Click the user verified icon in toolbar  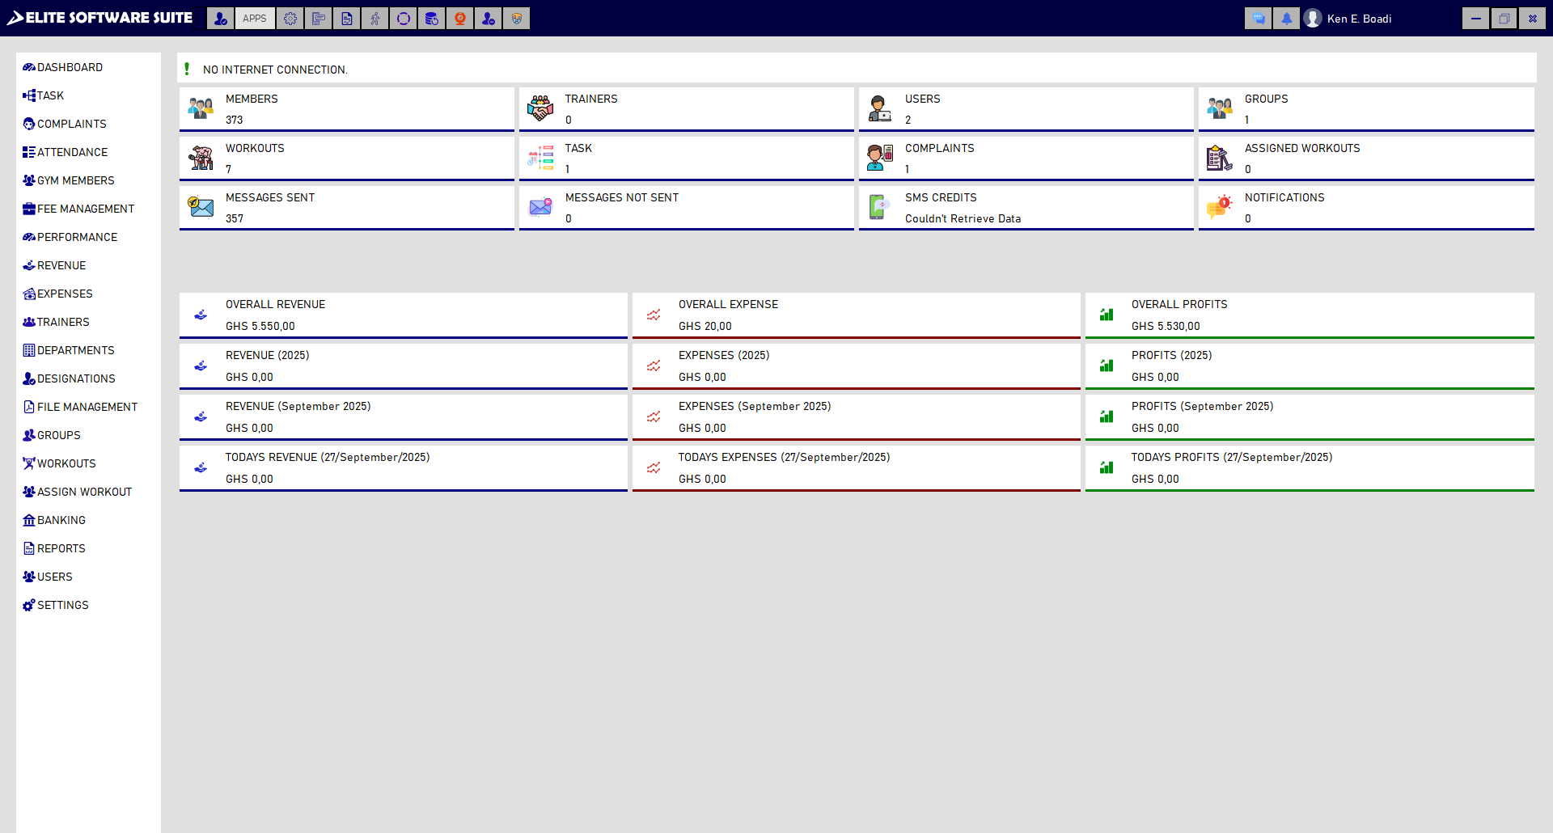tap(220, 19)
